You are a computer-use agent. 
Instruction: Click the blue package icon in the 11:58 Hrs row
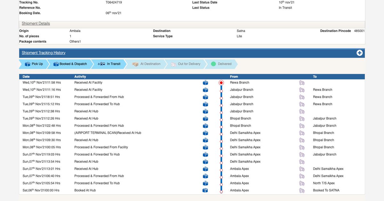205,83
